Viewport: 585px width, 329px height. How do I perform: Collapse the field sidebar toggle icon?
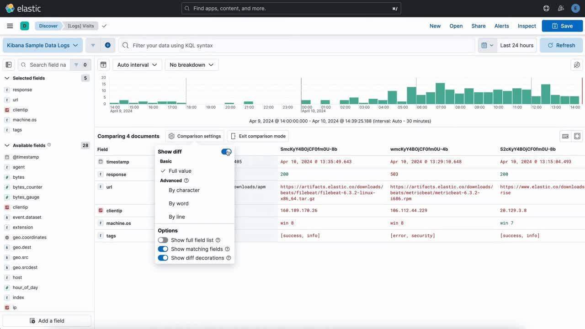(x=9, y=65)
